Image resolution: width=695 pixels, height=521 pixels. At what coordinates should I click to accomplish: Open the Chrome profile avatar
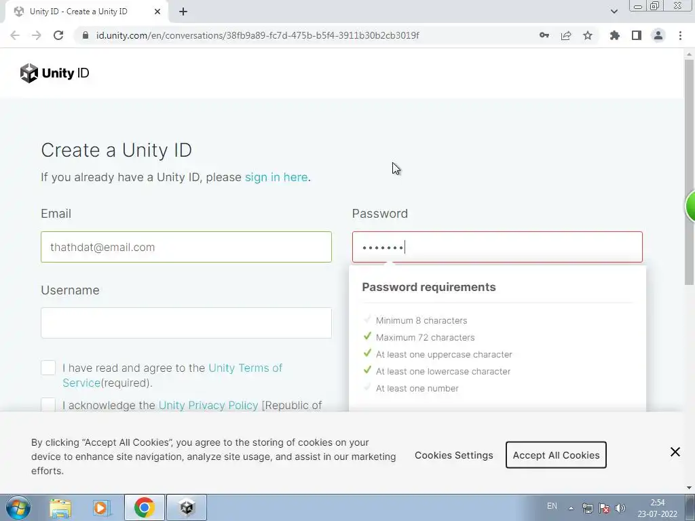pyautogui.click(x=658, y=35)
